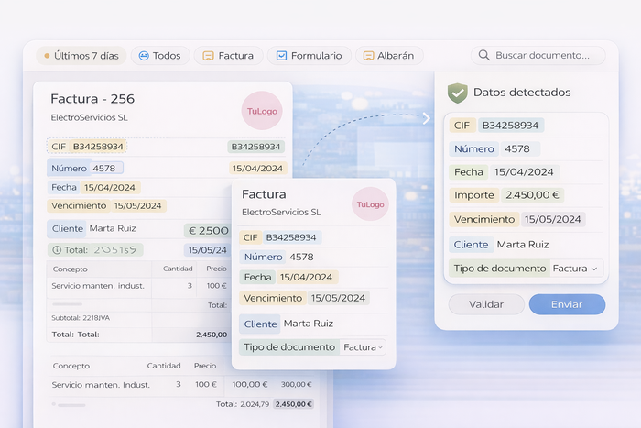
Task: Click Fecha 15/04/2024 on the front Factura card
Action: coord(288,278)
